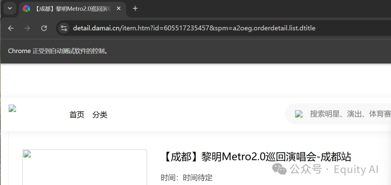
Task: Go to 首页 navigation link
Action: coord(77,115)
